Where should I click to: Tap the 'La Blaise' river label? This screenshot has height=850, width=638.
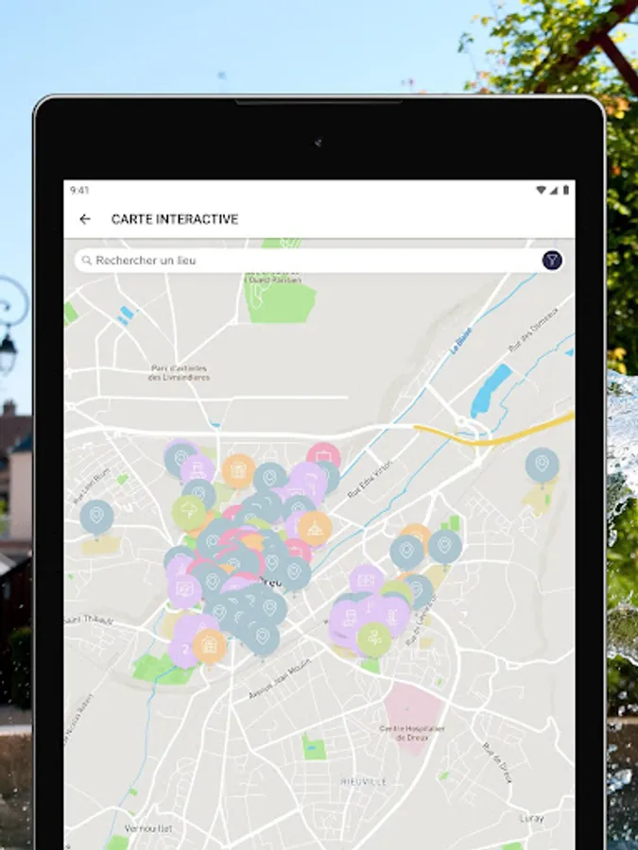click(461, 342)
